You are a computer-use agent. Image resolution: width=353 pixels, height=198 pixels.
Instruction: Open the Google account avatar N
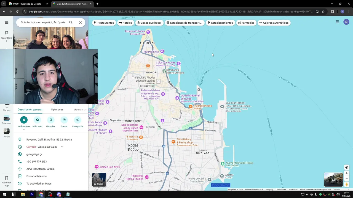(346, 22)
